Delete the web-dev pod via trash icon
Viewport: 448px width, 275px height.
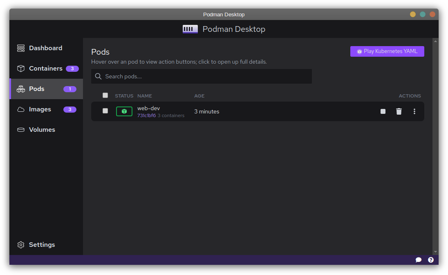point(399,111)
